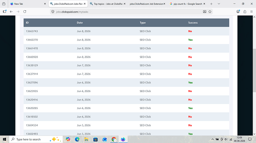Select task ID 13620416
Image resolution: width=256 pixels, height=143 pixels.
tap(32, 100)
